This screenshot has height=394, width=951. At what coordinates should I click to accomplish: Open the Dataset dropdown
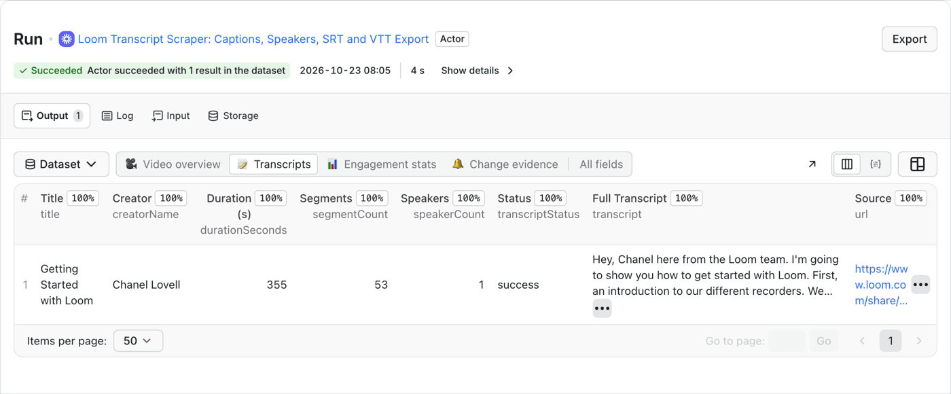click(61, 164)
